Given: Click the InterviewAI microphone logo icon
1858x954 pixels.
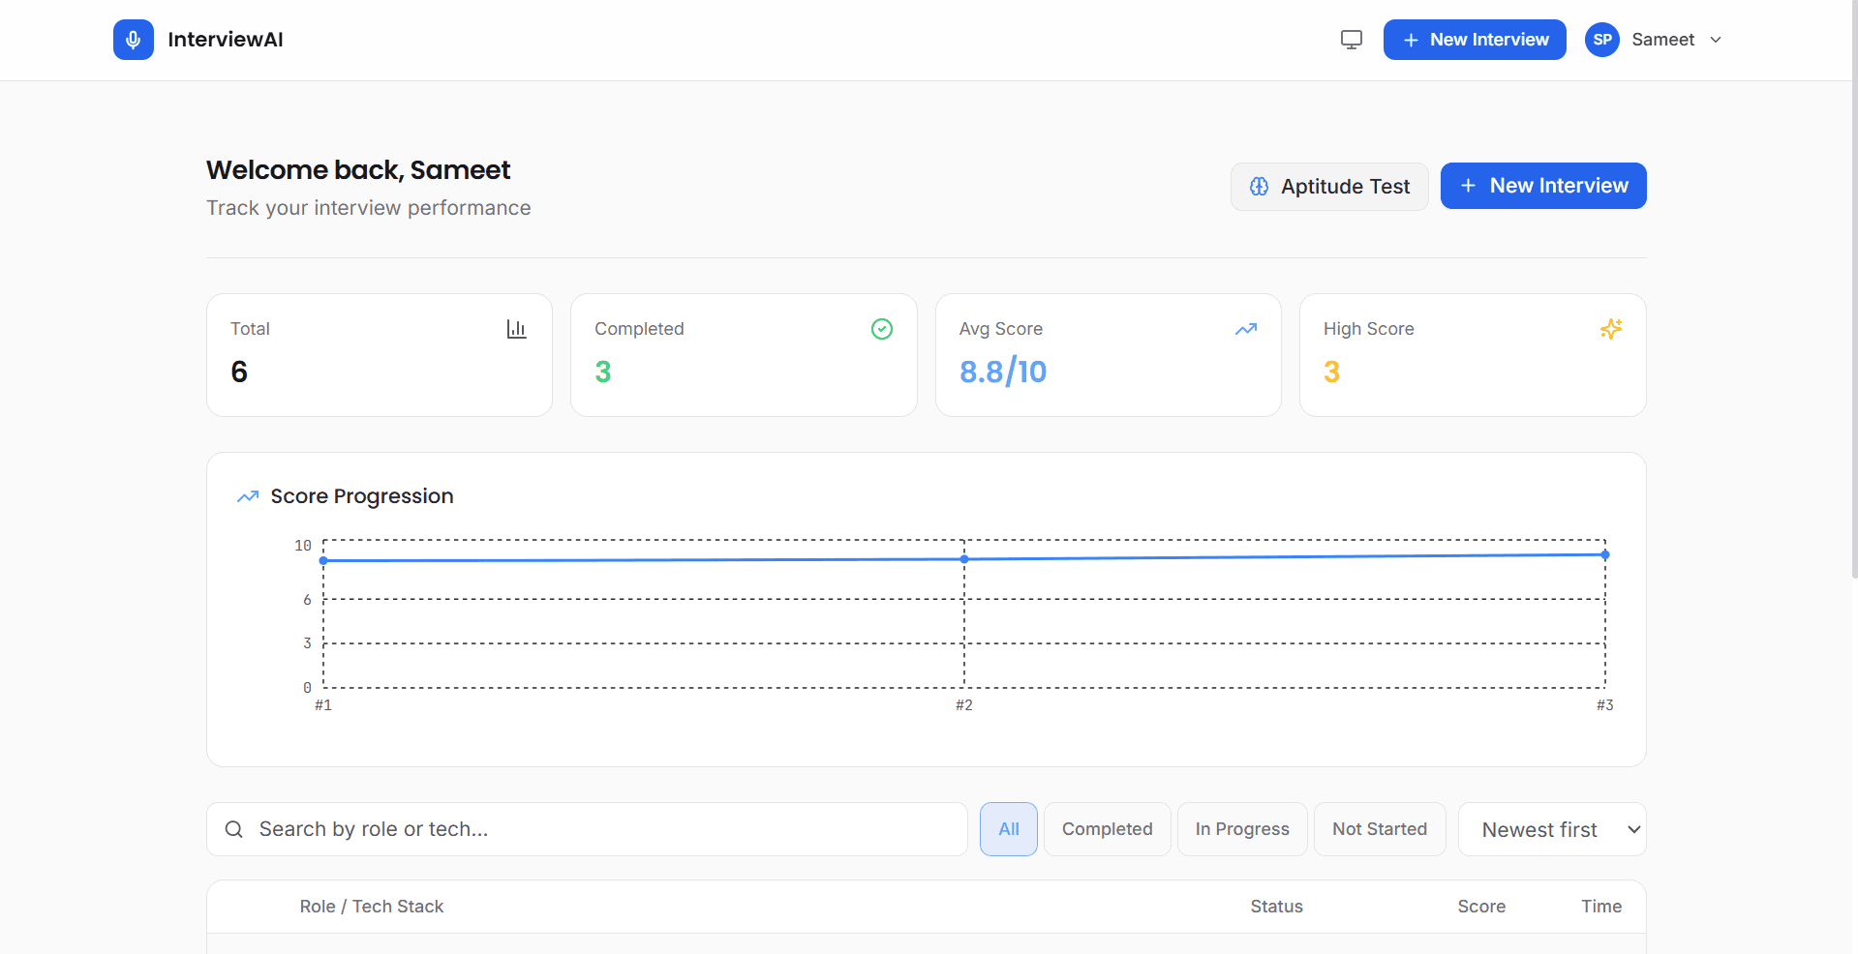Looking at the screenshot, I should [x=134, y=40].
